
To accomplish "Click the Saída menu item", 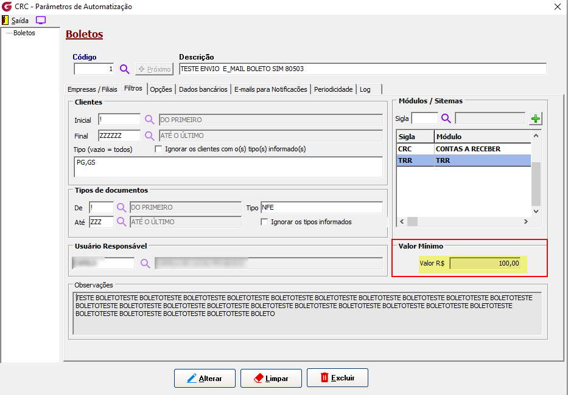I will pos(20,20).
